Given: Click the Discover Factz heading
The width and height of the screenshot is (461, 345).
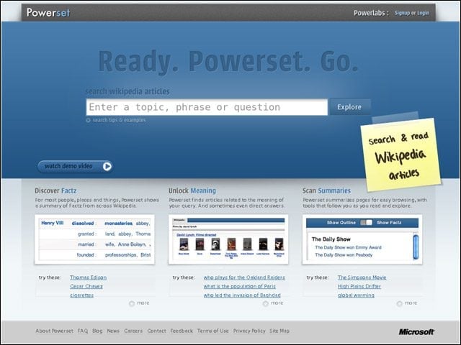Looking at the screenshot, I should tap(55, 190).
